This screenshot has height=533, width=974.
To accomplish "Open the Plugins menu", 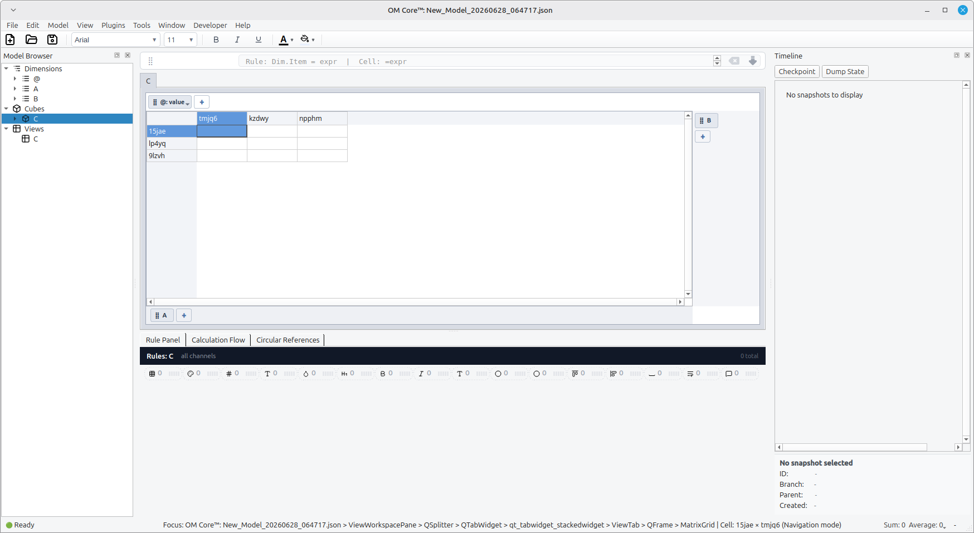I will click(x=113, y=25).
